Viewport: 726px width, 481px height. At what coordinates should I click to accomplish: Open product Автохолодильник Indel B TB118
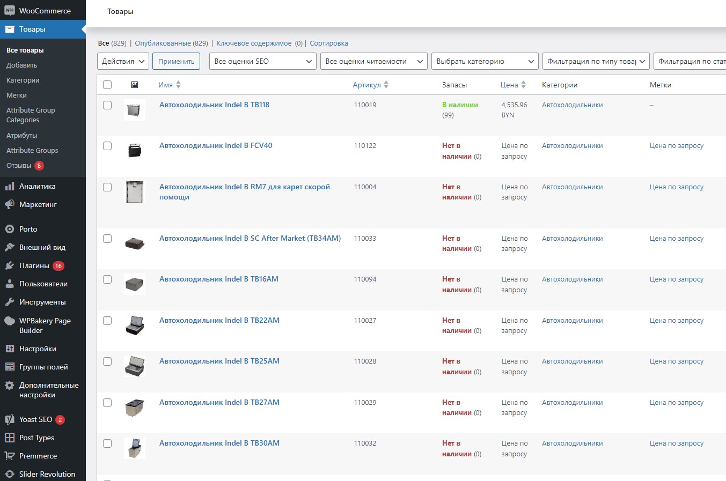(x=214, y=105)
